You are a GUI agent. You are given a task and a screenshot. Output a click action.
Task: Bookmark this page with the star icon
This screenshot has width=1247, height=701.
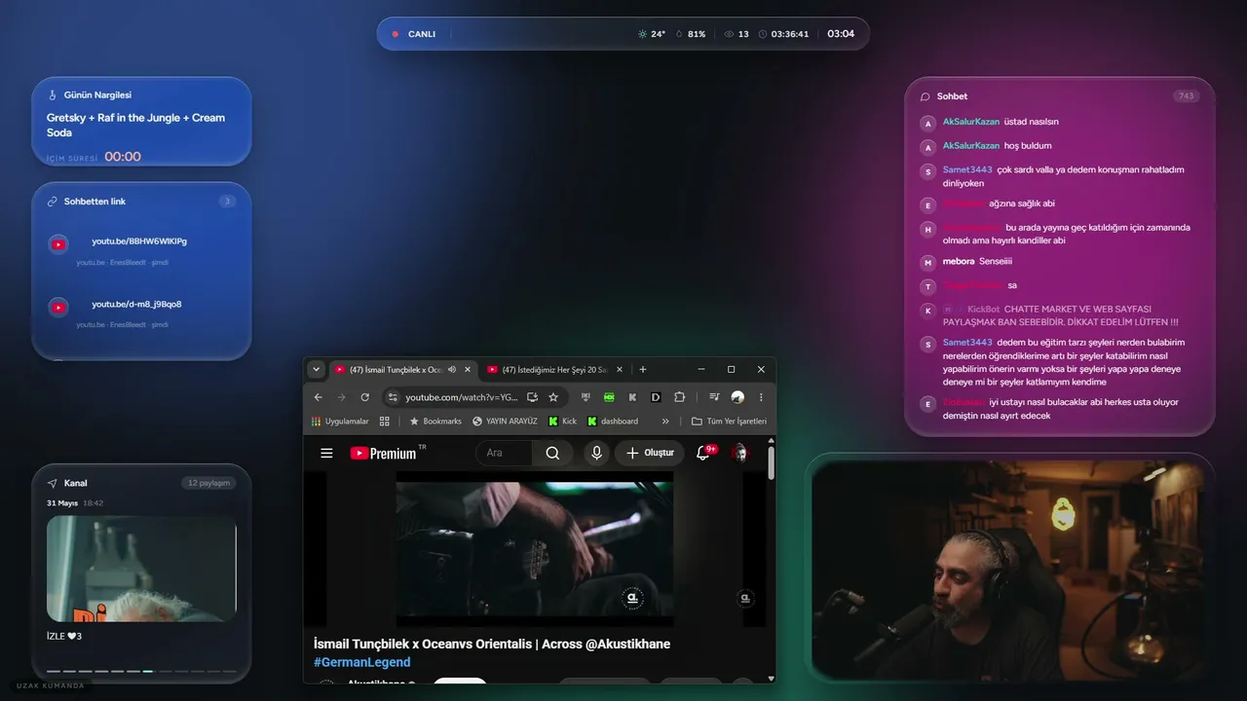click(x=553, y=397)
